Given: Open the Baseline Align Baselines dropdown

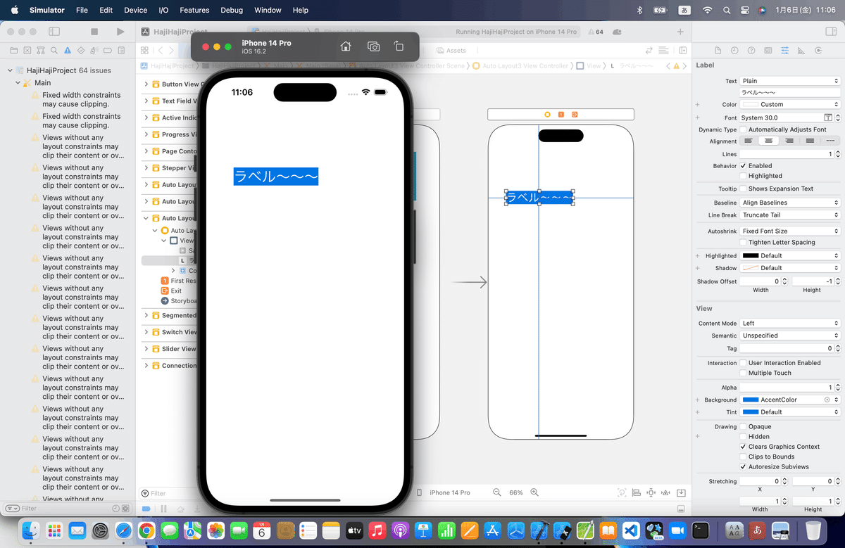Looking at the screenshot, I should pos(790,203).
